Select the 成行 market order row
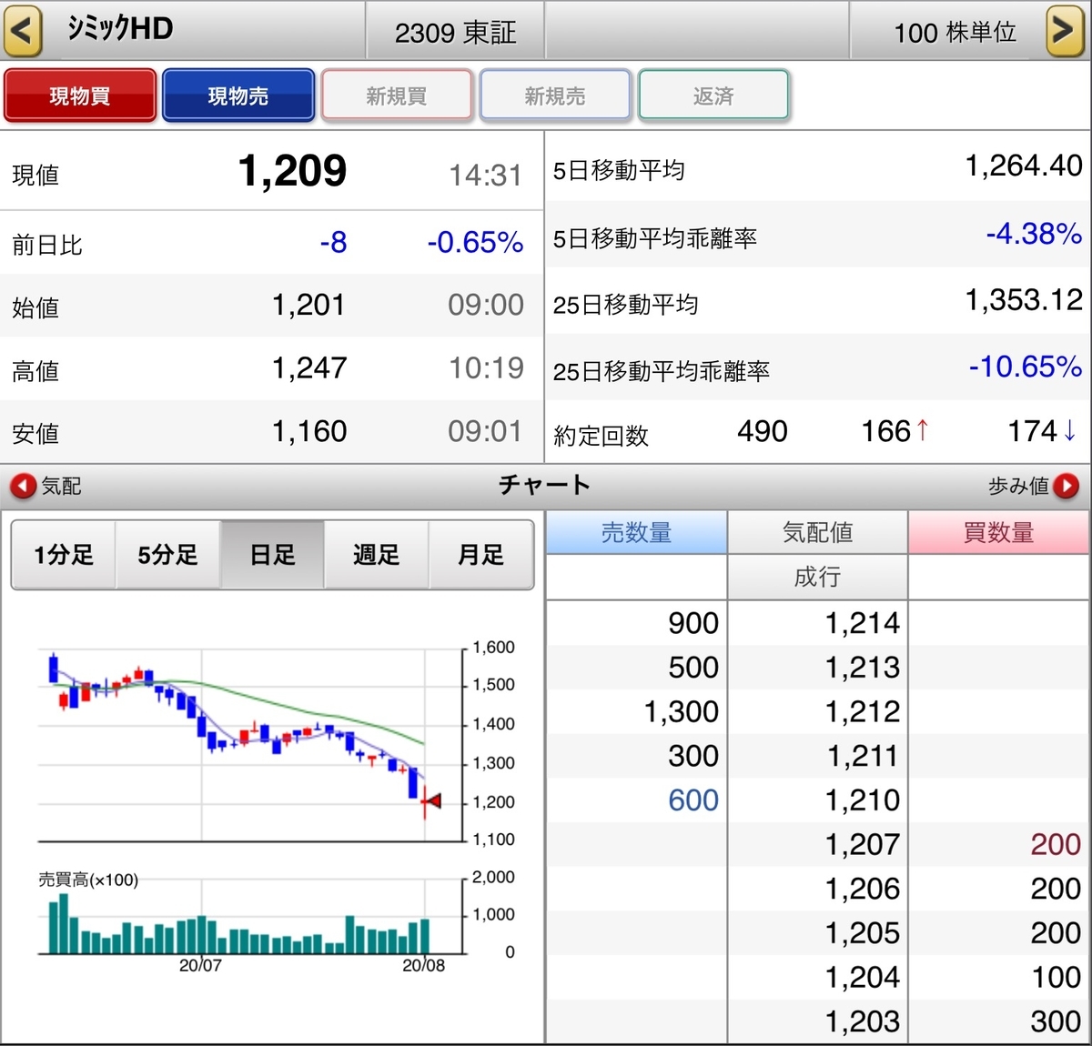The height and width of the screenshot is (1046, 1092). (x=817, y=577)
